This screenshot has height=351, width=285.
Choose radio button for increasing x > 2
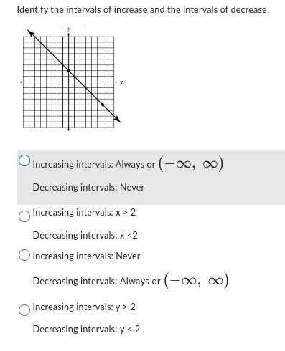24,216
